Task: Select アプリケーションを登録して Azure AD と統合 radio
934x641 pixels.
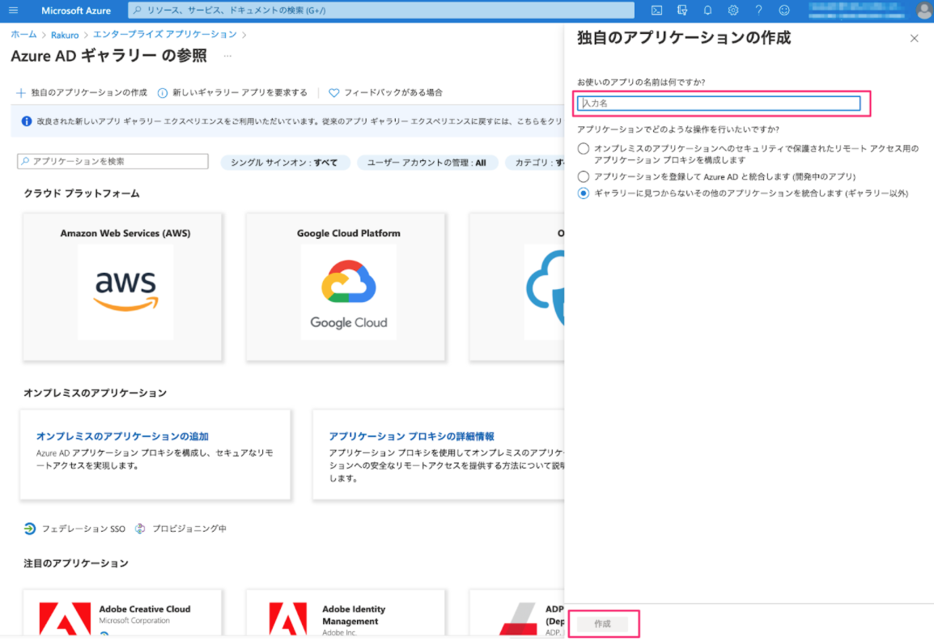Action: (584, 176)
